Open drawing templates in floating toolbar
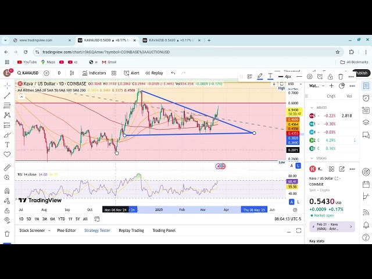 click(x=249, y=77)
